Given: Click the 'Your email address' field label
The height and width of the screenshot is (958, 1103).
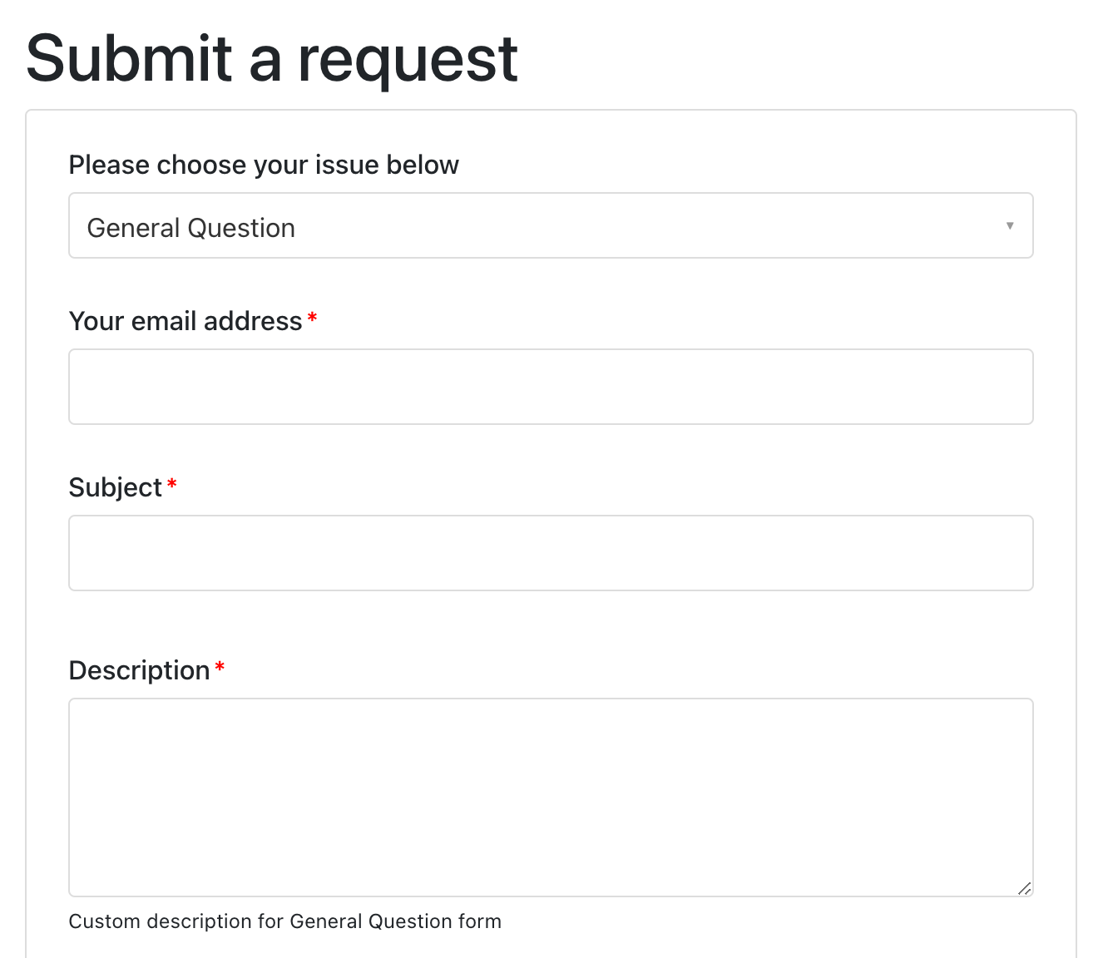Looking at the screenshot, I should 185,321.
